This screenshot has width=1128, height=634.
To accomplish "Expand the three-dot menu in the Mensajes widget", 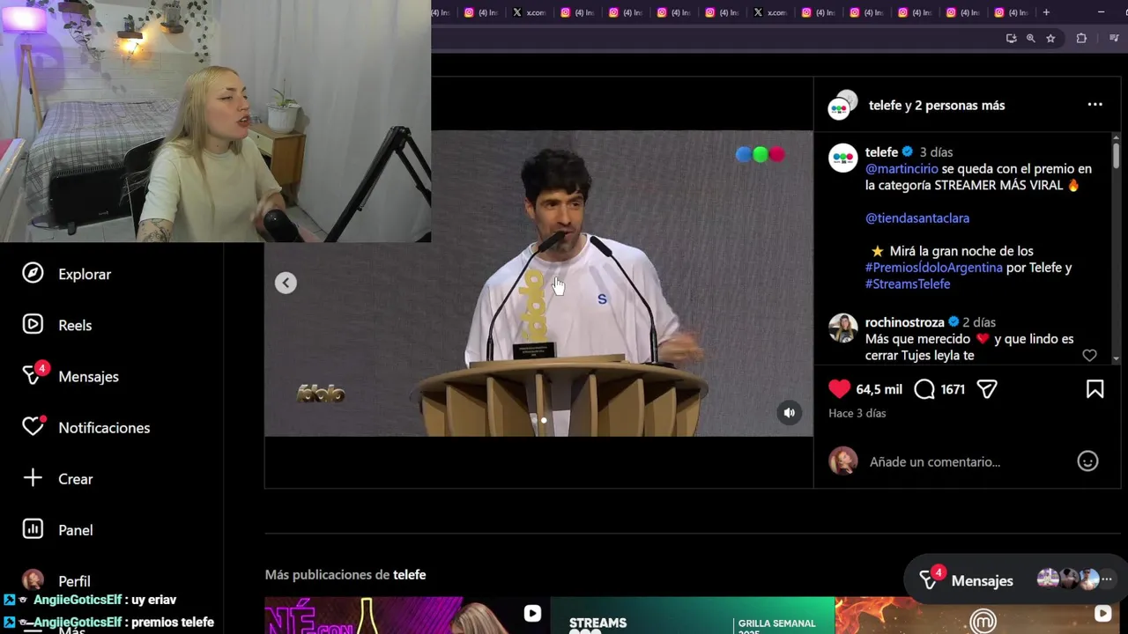I will [x=1107, y=579].
